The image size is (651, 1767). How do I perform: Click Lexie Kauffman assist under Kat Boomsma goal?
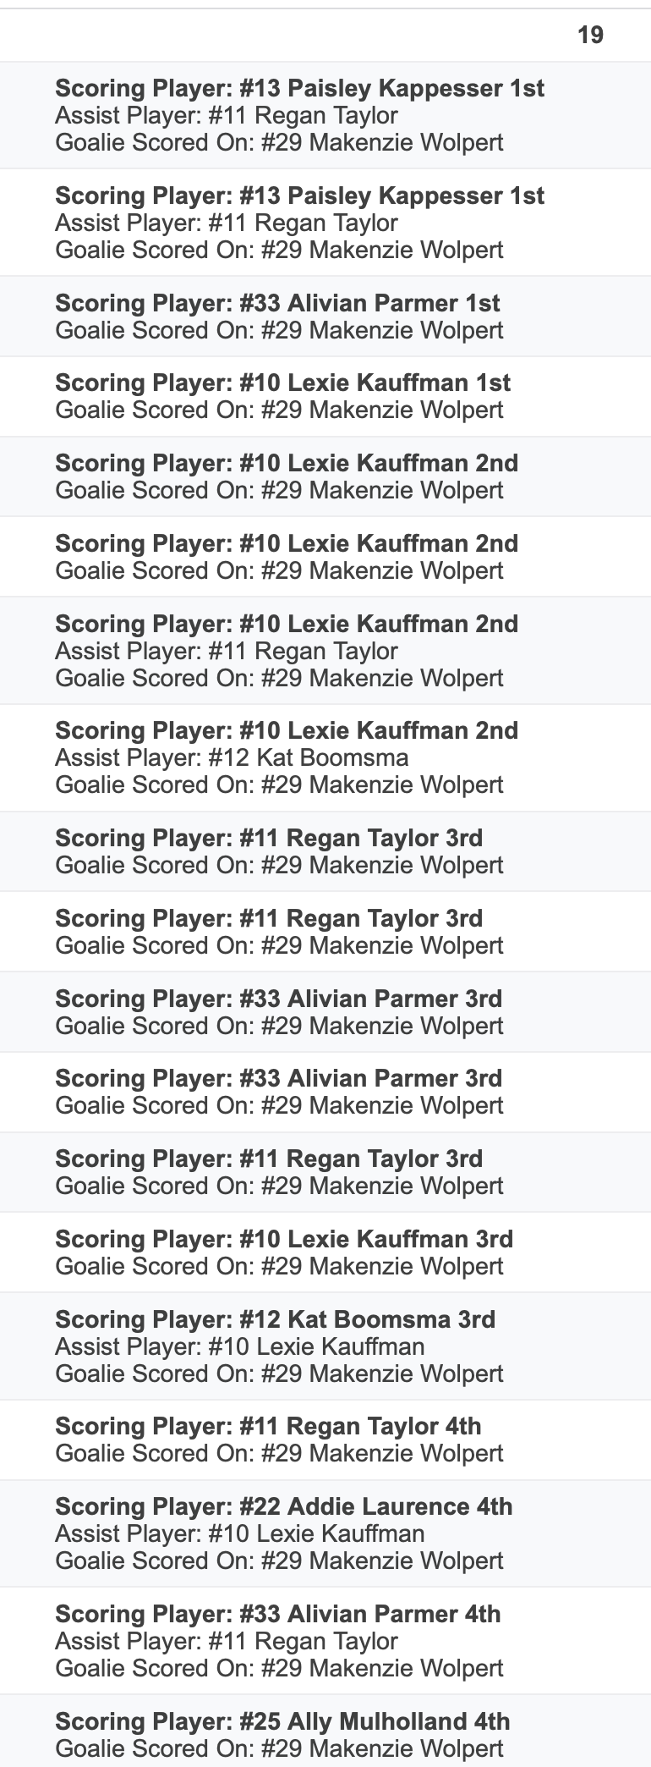pos(239,1346)
